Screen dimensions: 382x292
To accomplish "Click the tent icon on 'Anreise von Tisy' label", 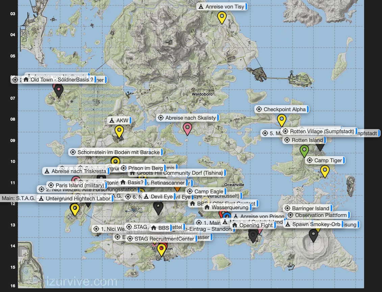I will coord(201,6).
